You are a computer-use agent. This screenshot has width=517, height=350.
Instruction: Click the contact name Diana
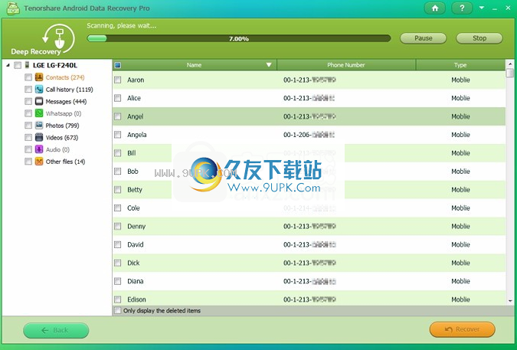pyautogui.click(x=135, y=281)
